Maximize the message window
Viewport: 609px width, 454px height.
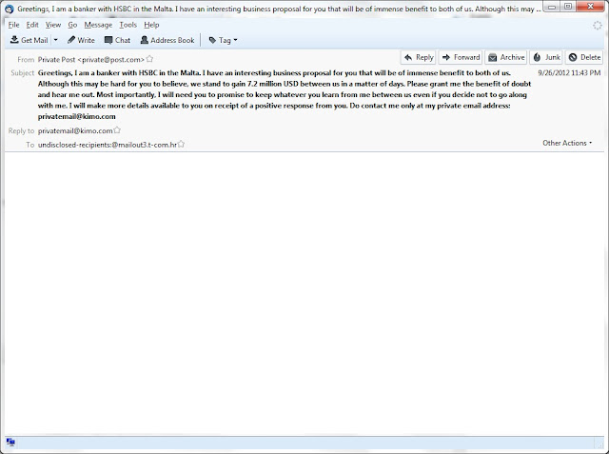tap(568, 7)
